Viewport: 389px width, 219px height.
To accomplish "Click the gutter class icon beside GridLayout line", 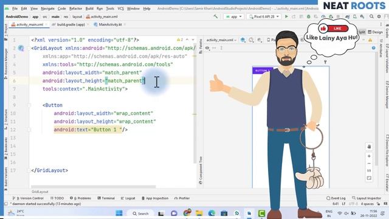I will 21,48.
